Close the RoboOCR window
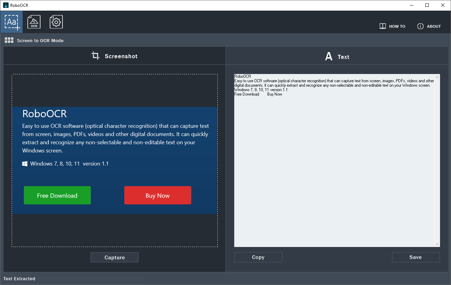The width and height of the screenshot is (451, 285). (x=443, y=5)
